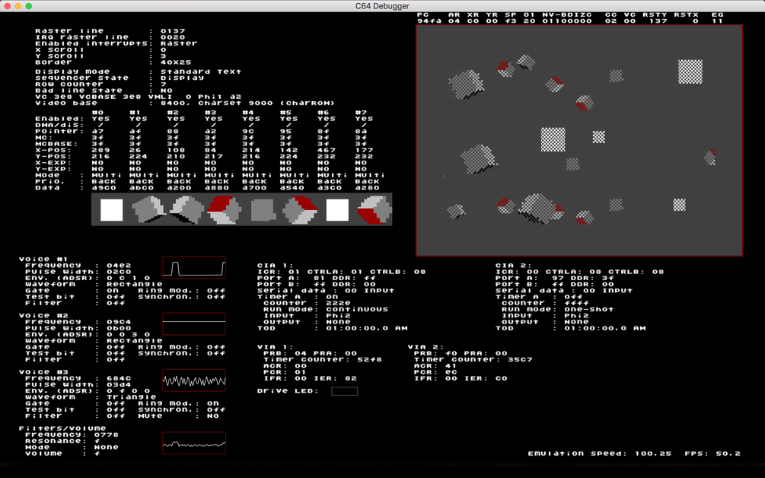Click the sprite #0 white square thumbnail

(111, 210)
